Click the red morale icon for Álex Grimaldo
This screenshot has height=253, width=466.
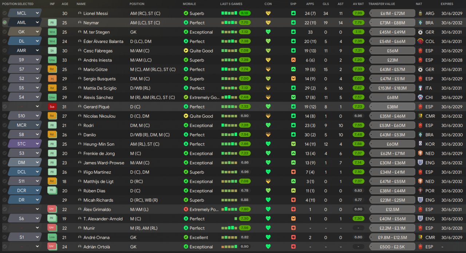(x=186, y=209)
